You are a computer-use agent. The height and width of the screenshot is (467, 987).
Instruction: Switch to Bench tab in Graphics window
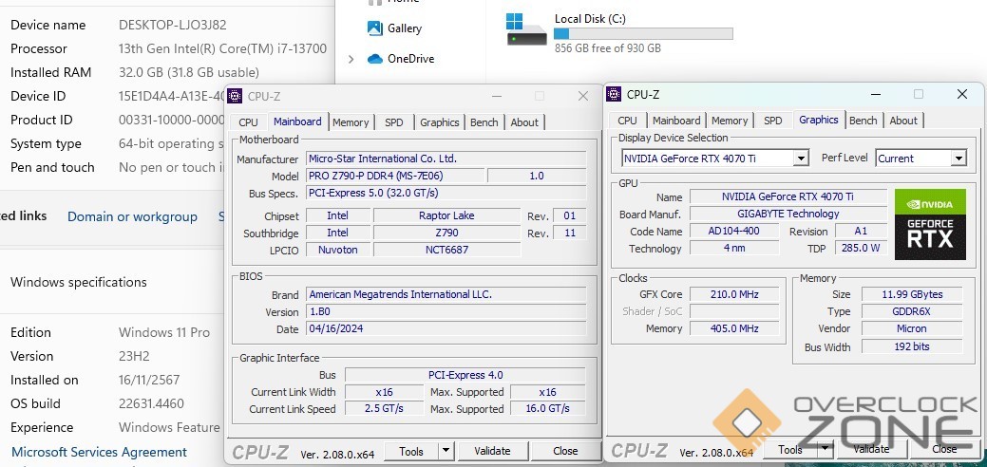coord(863,121)
